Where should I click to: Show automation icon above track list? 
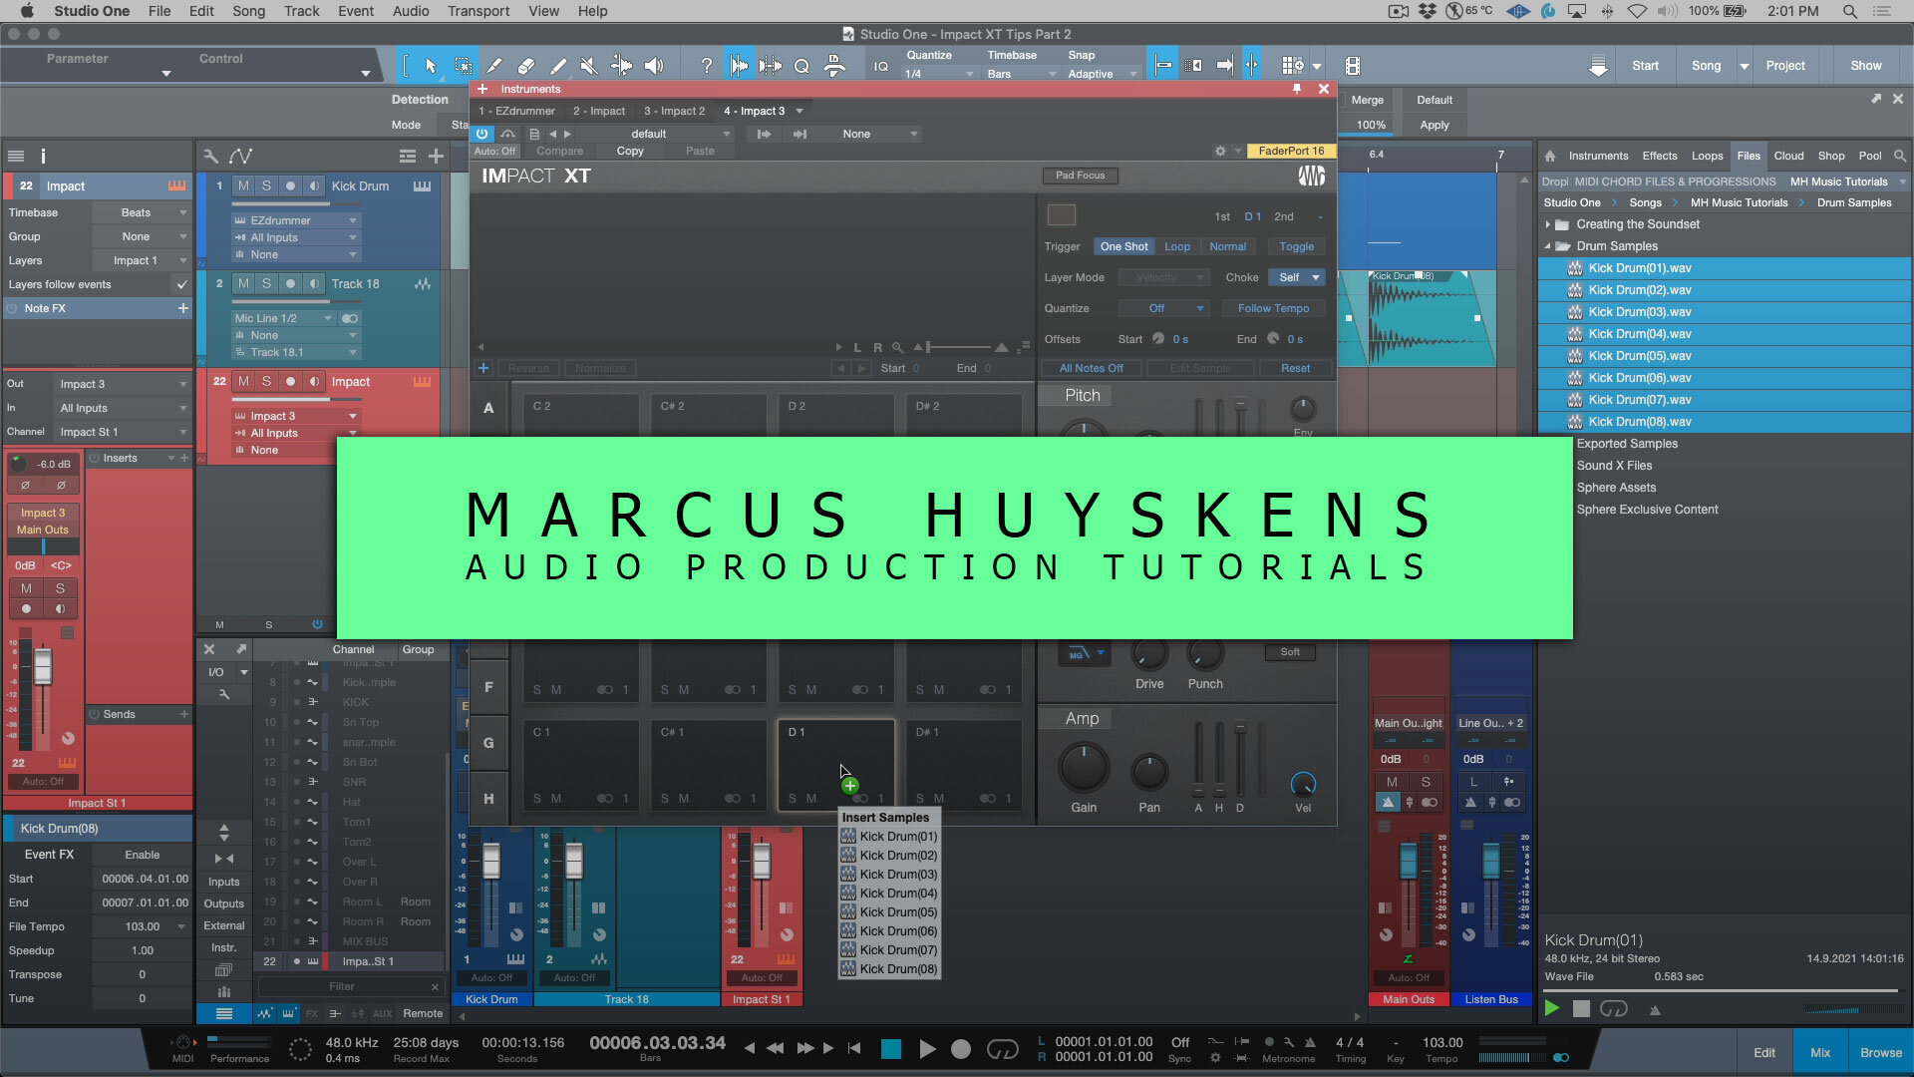tap(240, 156)
